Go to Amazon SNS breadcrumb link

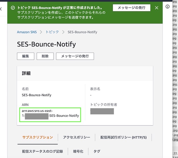(27, 32)
